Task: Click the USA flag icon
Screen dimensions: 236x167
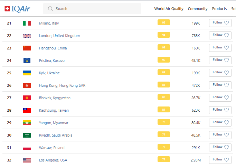Action: click(x=27, y=160)
